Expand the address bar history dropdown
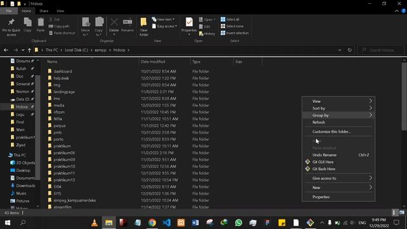 340,50
